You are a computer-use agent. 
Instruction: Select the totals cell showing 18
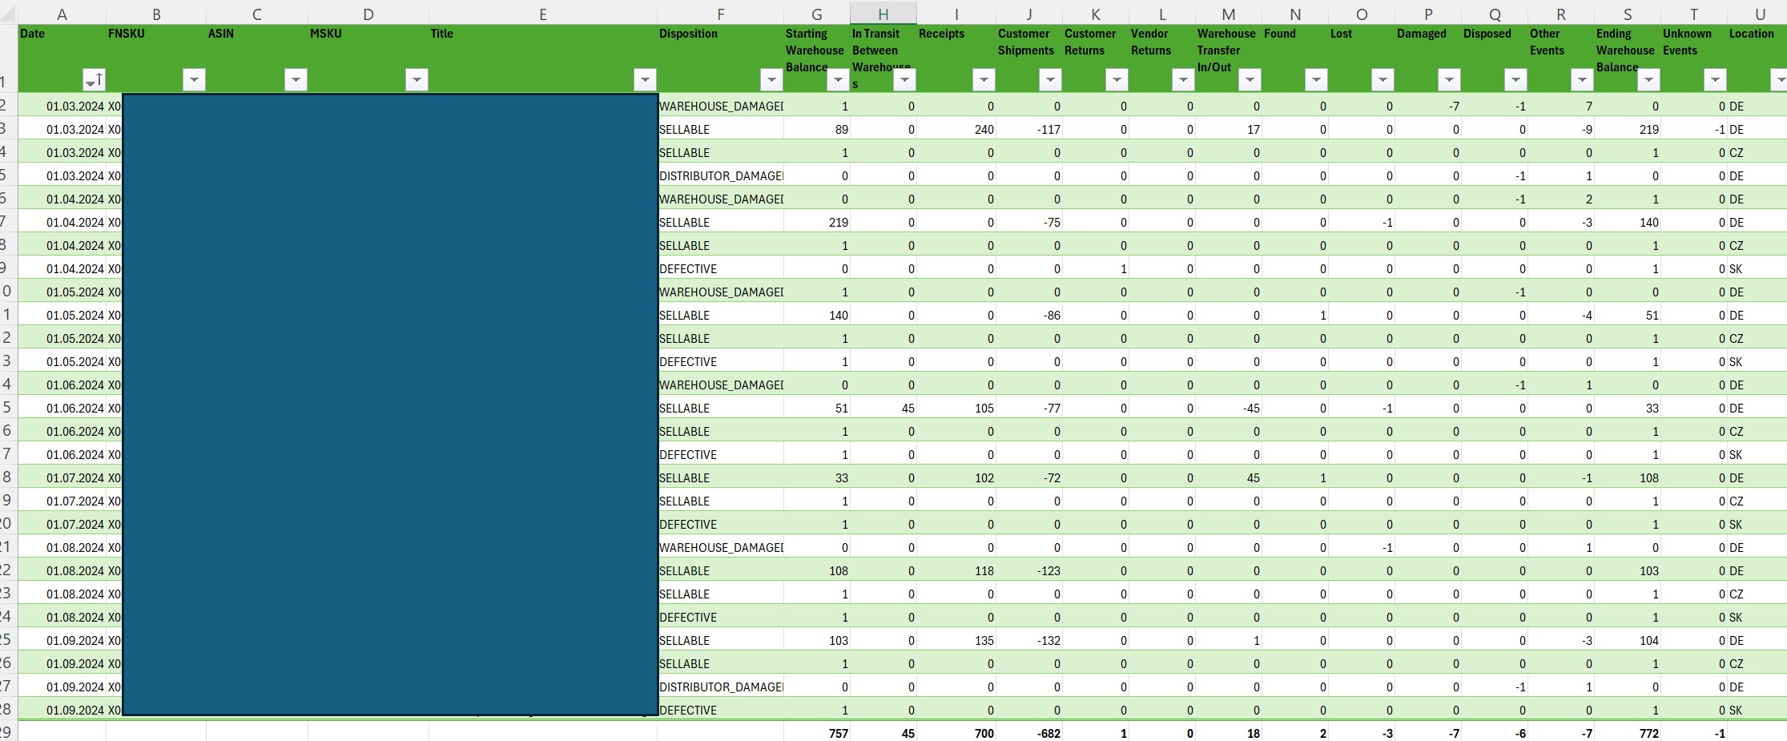(1229, 732)
